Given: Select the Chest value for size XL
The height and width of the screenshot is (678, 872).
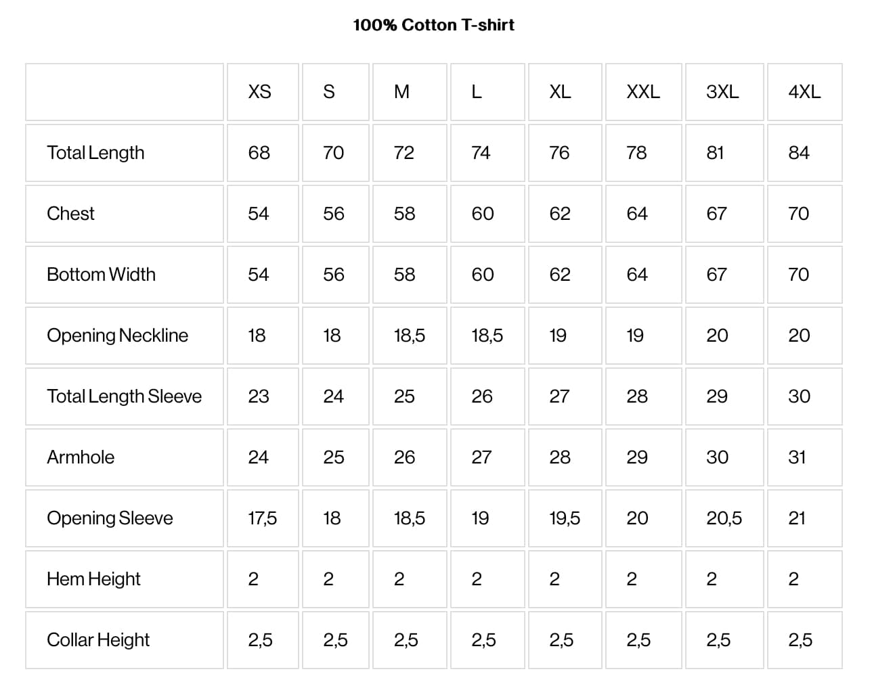Looking at the screenshot, I should (560, 214).
